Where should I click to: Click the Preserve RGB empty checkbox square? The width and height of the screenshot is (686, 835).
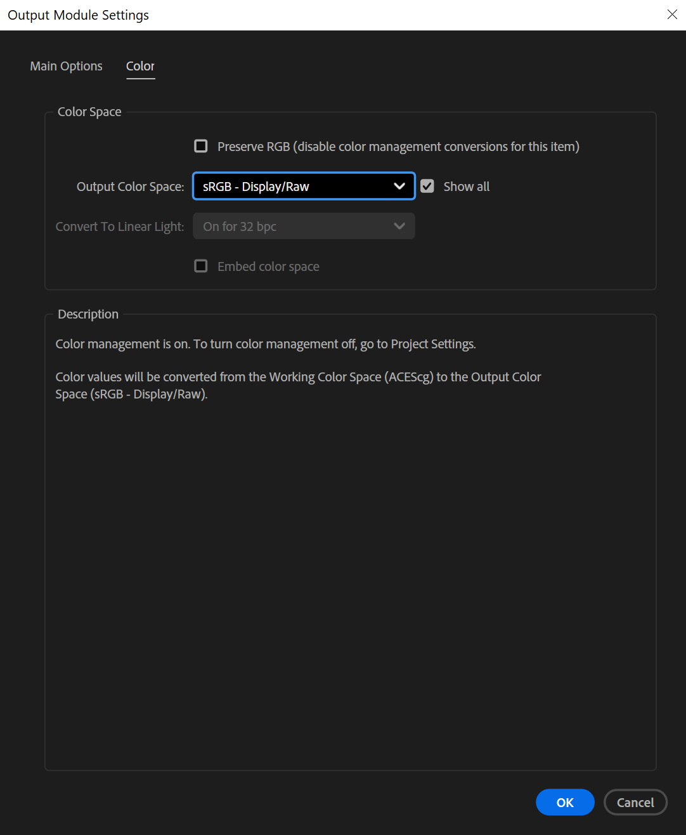200,146
